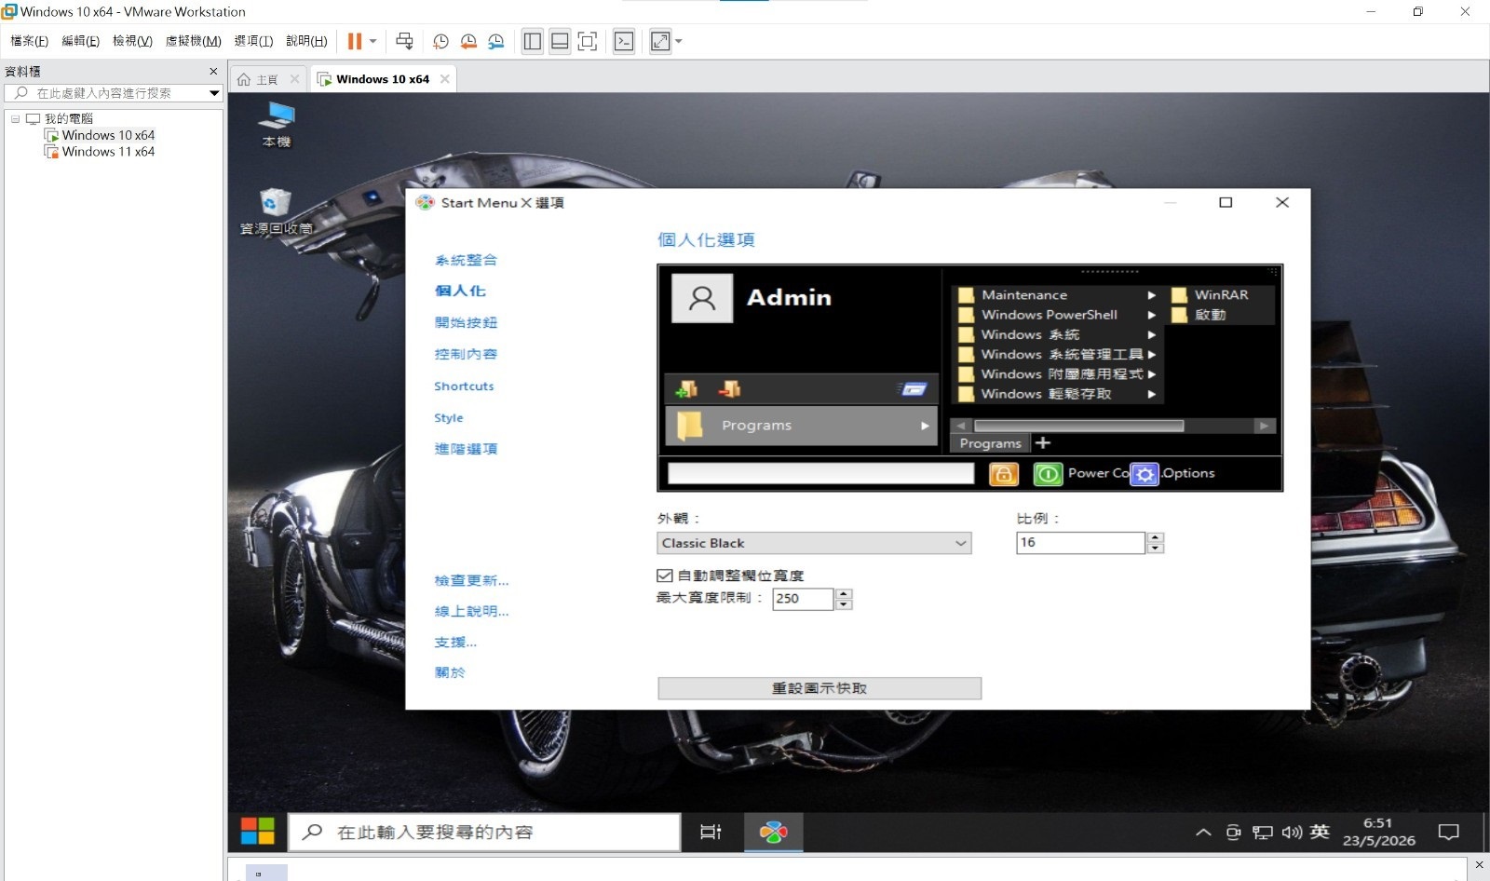Click the Maintenance folder in the preview menu
1490x881 pixels.
click(x=1058, y=294)
